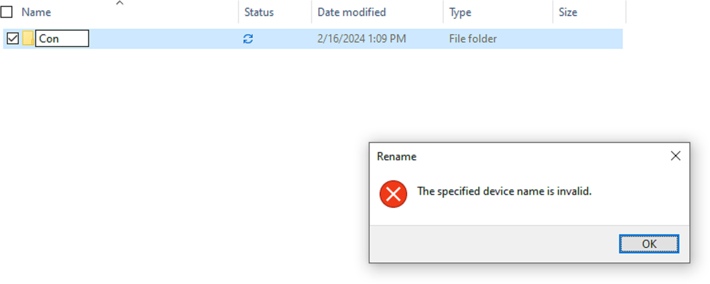Click the invalid device name error message
710x284 pixels.
pyautogui.click(x=504, y=191)
